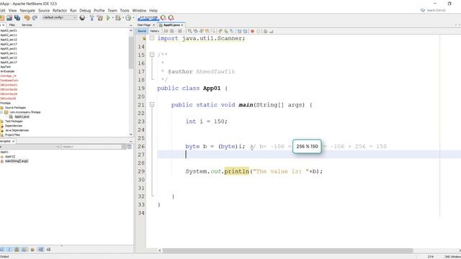Open the Profile project dropdown arrow
The width and height of the screenshot is (461, 259).
133,18
